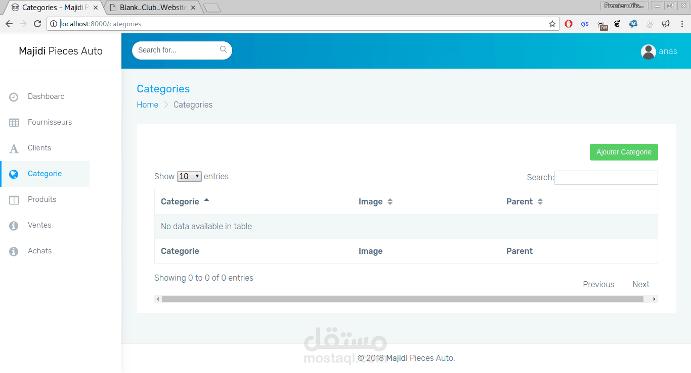Click the Categories page heading

pyautogui.click(x=163, y=89)
